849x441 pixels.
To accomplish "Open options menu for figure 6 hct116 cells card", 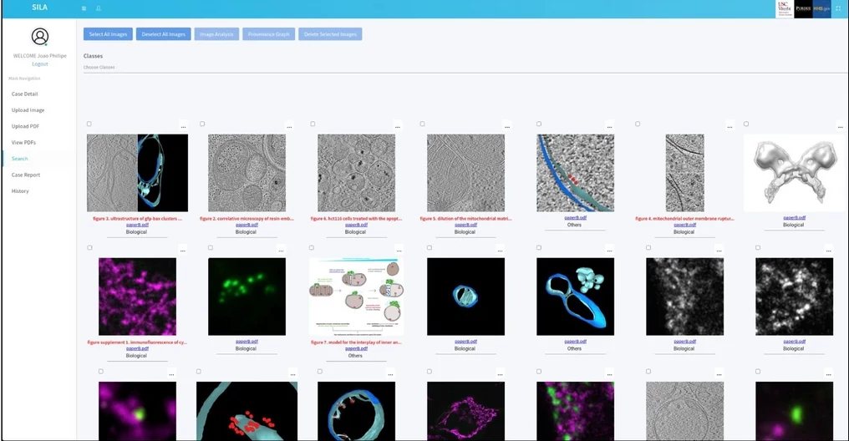I will point(398,127).
